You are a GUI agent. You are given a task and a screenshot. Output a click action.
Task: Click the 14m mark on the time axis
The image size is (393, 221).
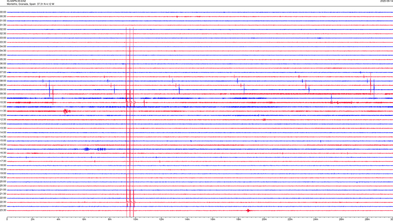point(187,219)
